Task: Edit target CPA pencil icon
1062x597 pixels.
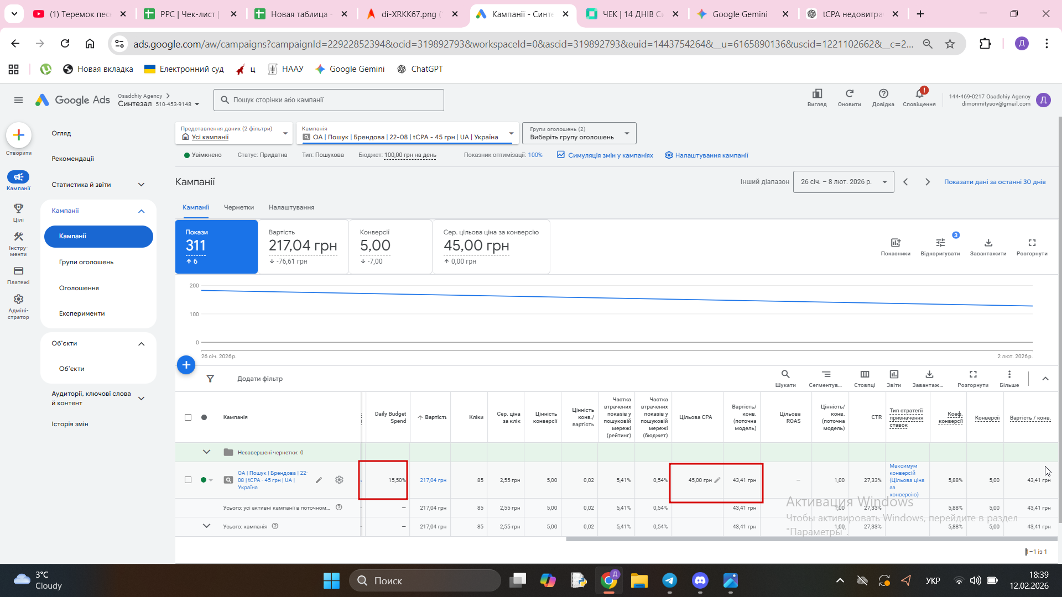Action: tap(717, 480)
